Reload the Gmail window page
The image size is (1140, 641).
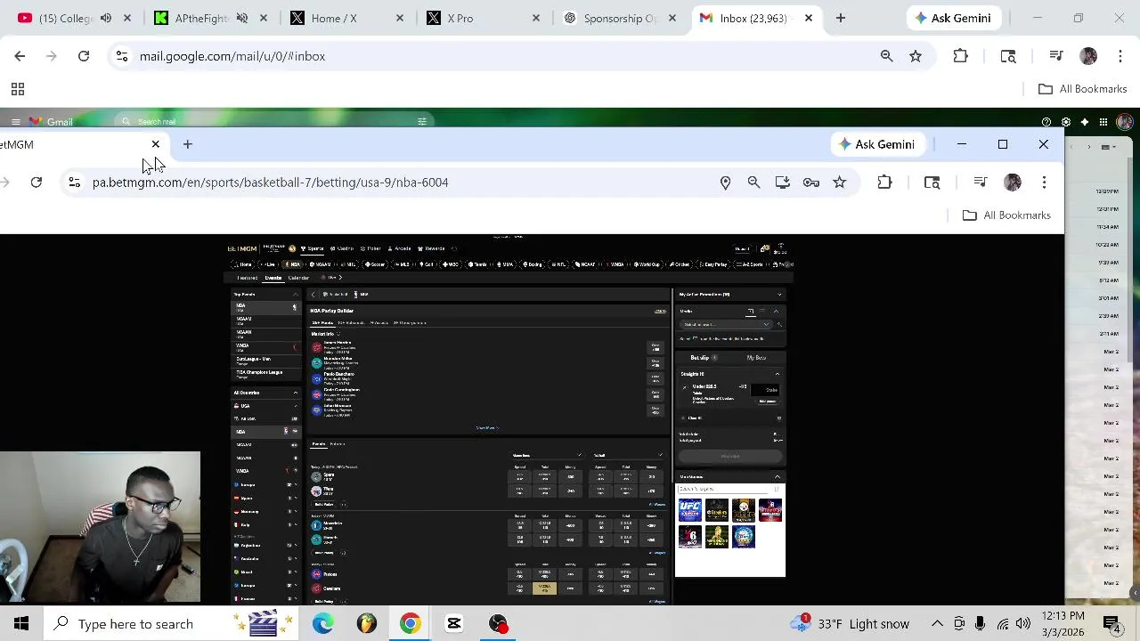pyautogui.click(x=83, y=56)
